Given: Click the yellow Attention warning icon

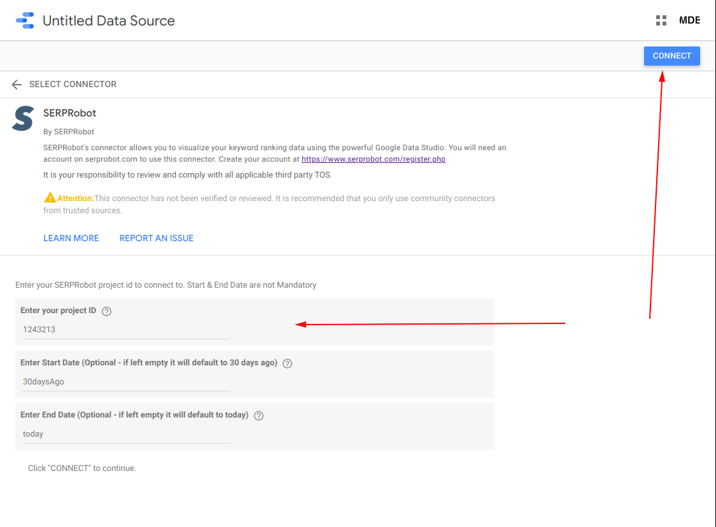Looking at the screenshot, I should [50, 198].
